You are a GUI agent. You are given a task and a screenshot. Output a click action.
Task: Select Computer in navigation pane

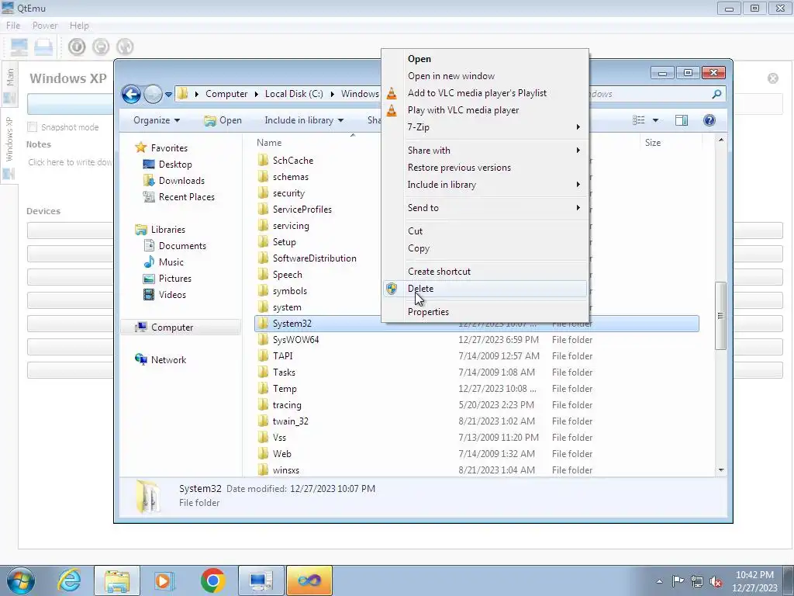171,327
